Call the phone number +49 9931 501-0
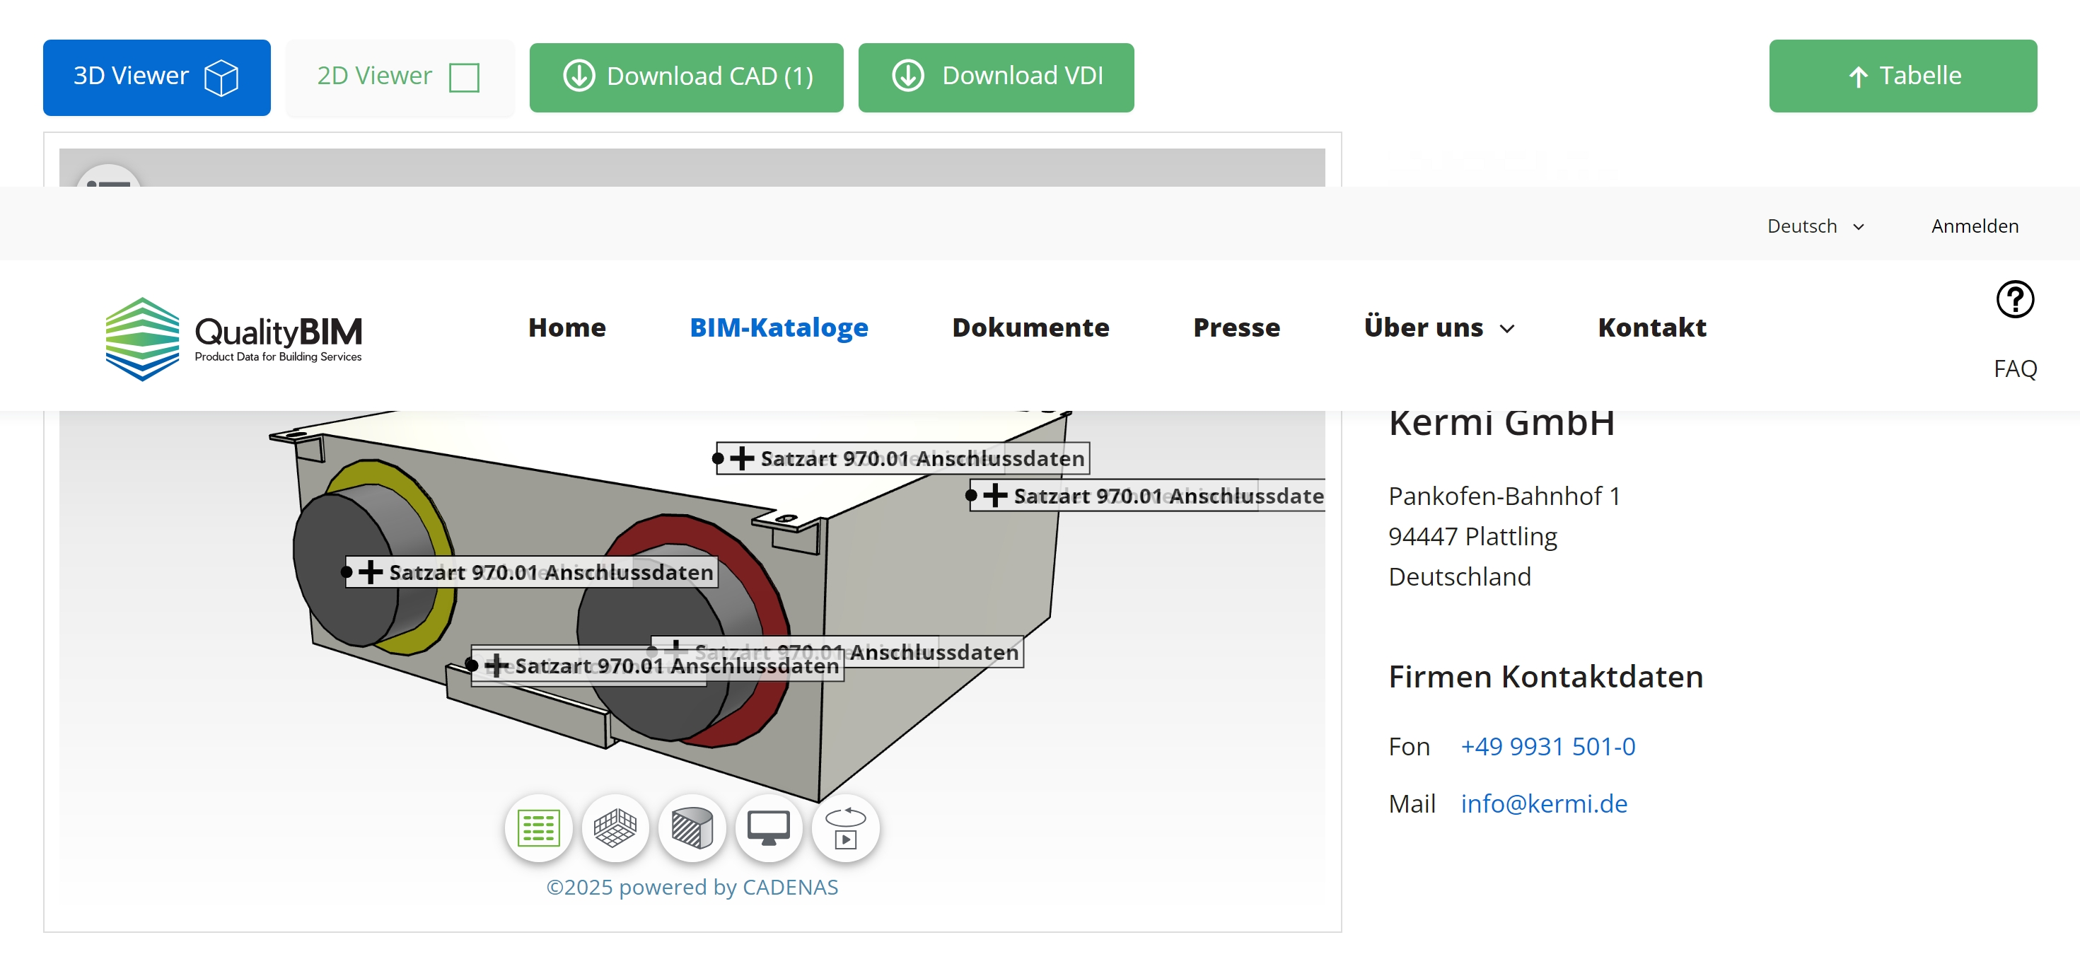 [x=1548, y=746]
